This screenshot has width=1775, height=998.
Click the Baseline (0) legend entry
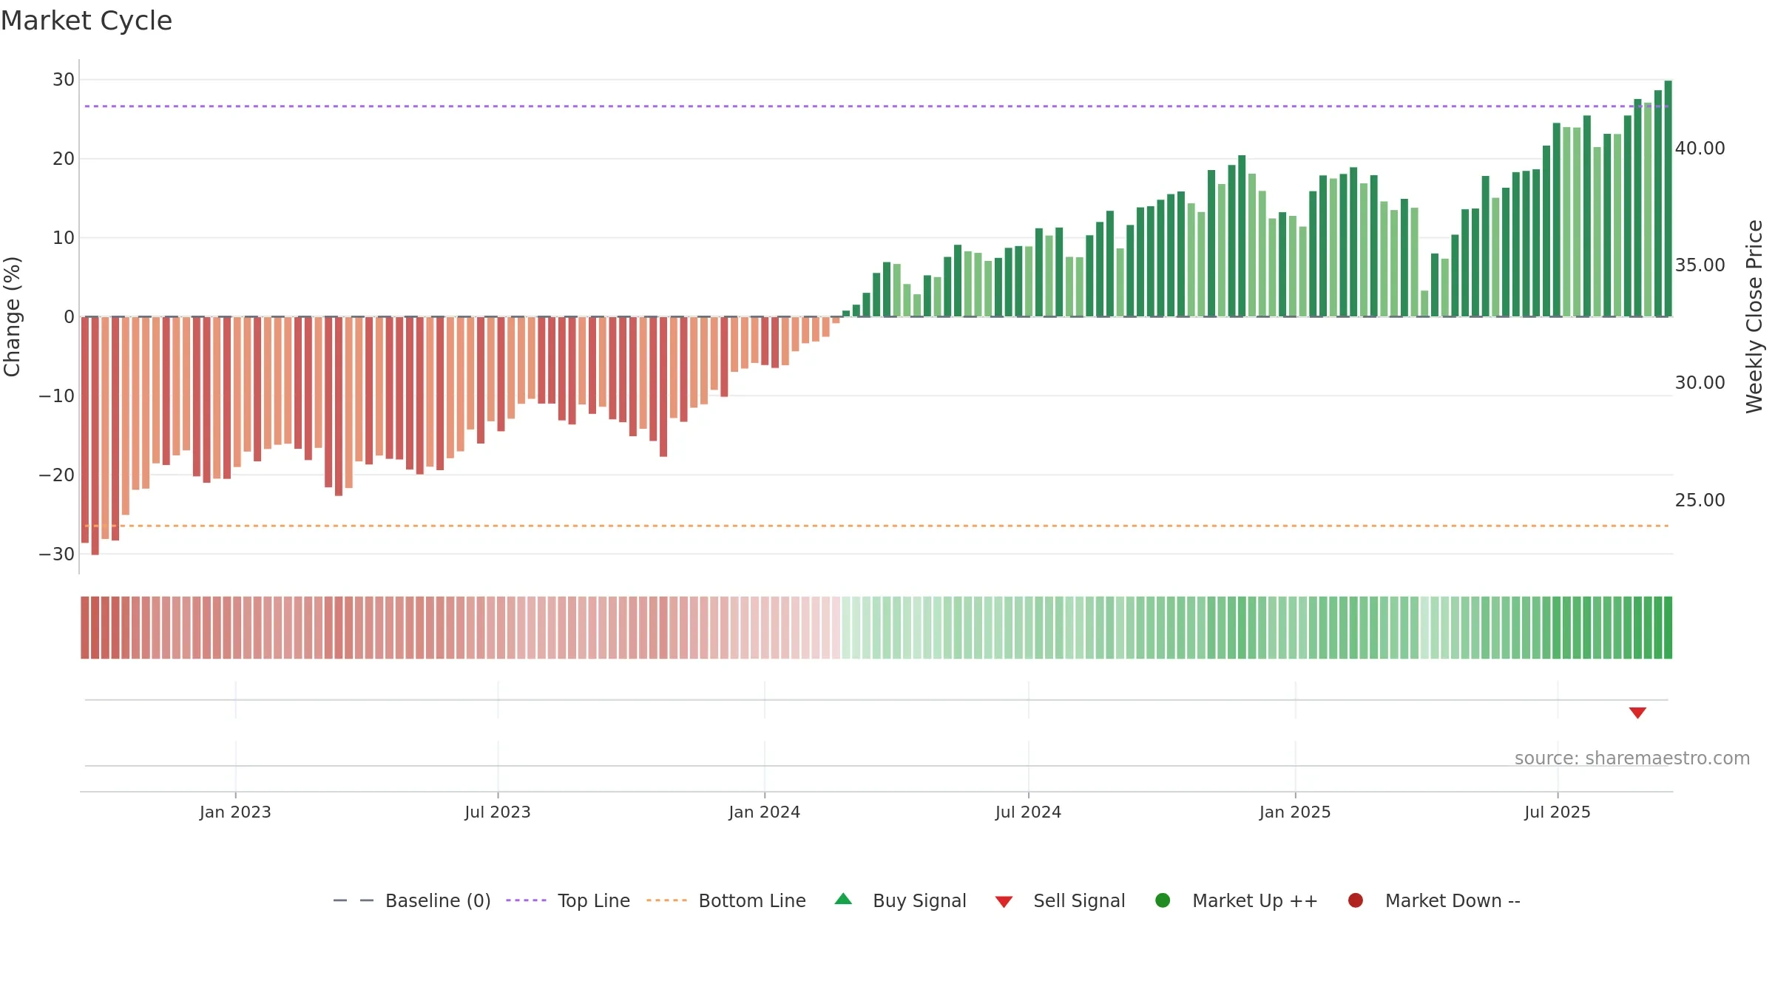tap(412, 900)
